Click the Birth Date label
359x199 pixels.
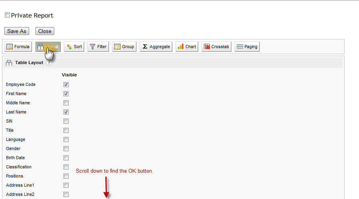click(15, 158)
